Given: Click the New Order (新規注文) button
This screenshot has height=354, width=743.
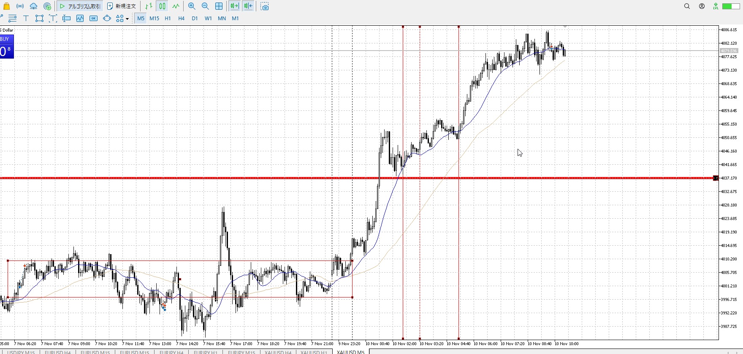Looking at the screenshot, I should 122,6.
